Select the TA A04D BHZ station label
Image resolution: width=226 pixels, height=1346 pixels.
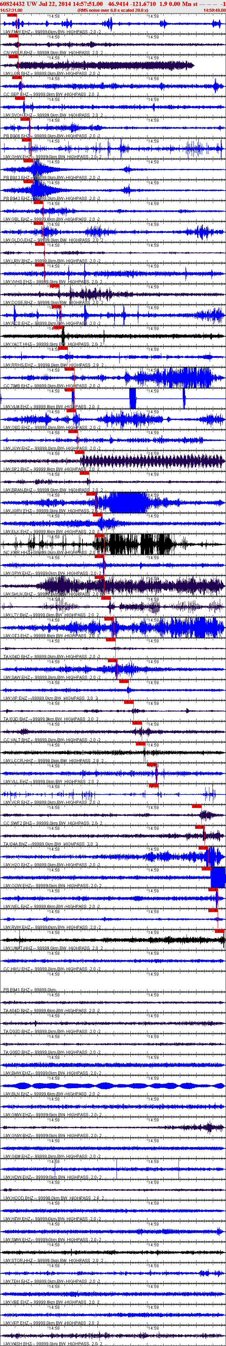[52, 1011]
